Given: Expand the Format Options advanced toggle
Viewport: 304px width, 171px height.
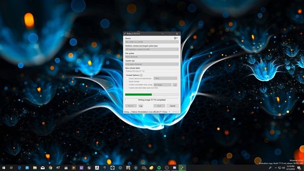Looking at the screenshot, I should (x=141, y=75).
